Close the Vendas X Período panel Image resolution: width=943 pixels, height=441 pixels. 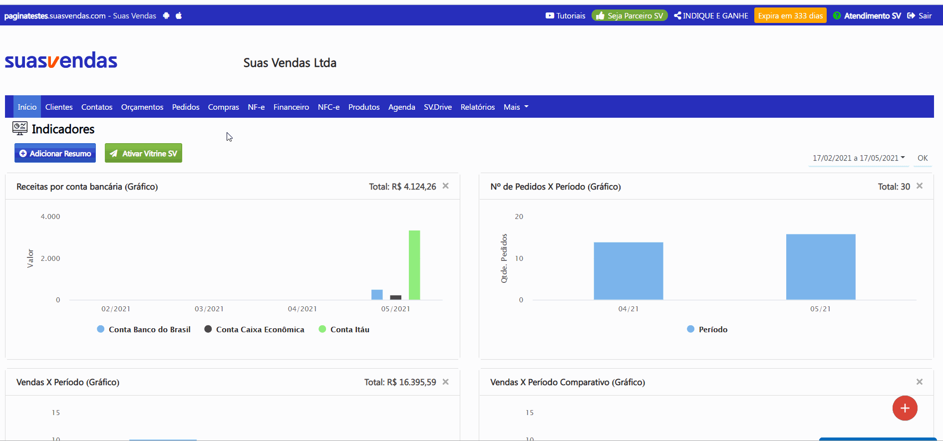(x=446, y=382)
